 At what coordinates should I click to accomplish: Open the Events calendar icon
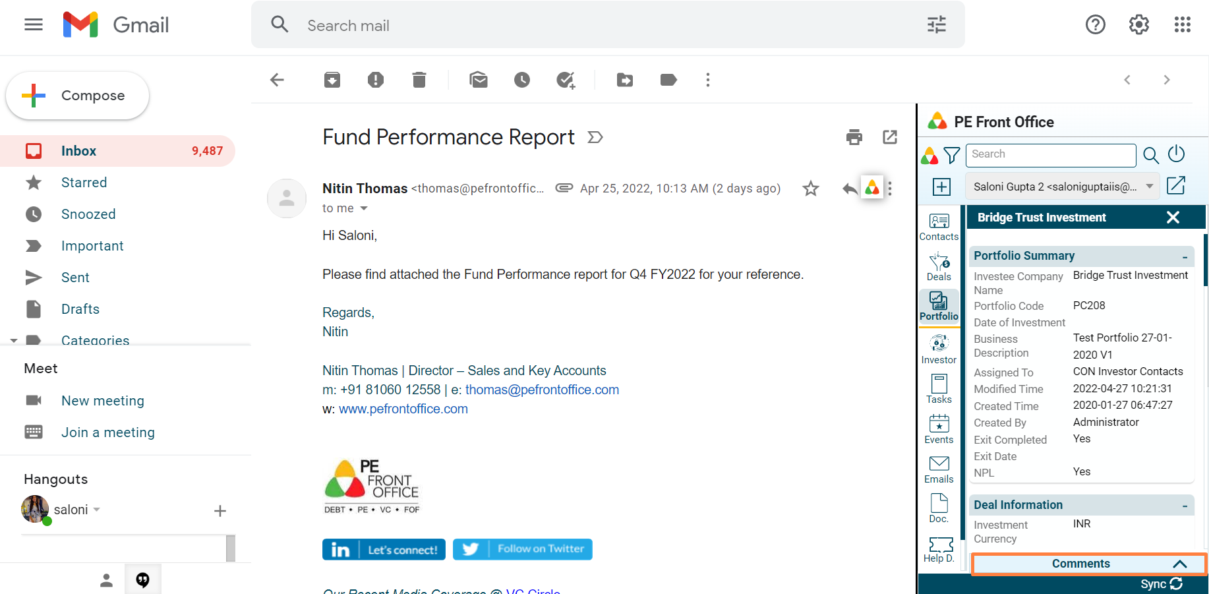[939, 429]
